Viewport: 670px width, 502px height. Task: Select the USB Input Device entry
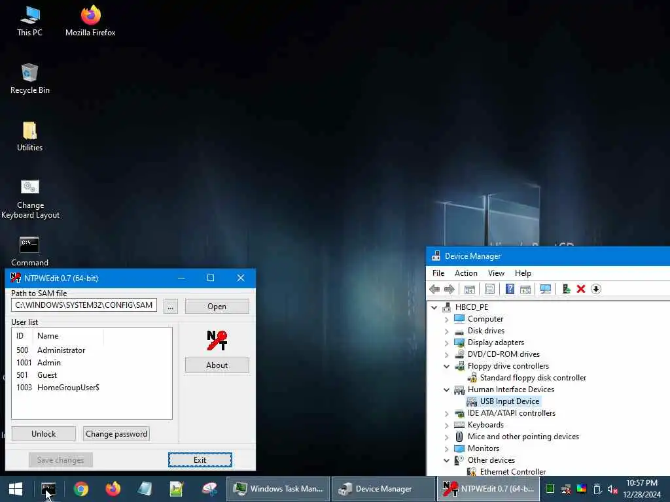click(x=509, y=402)
